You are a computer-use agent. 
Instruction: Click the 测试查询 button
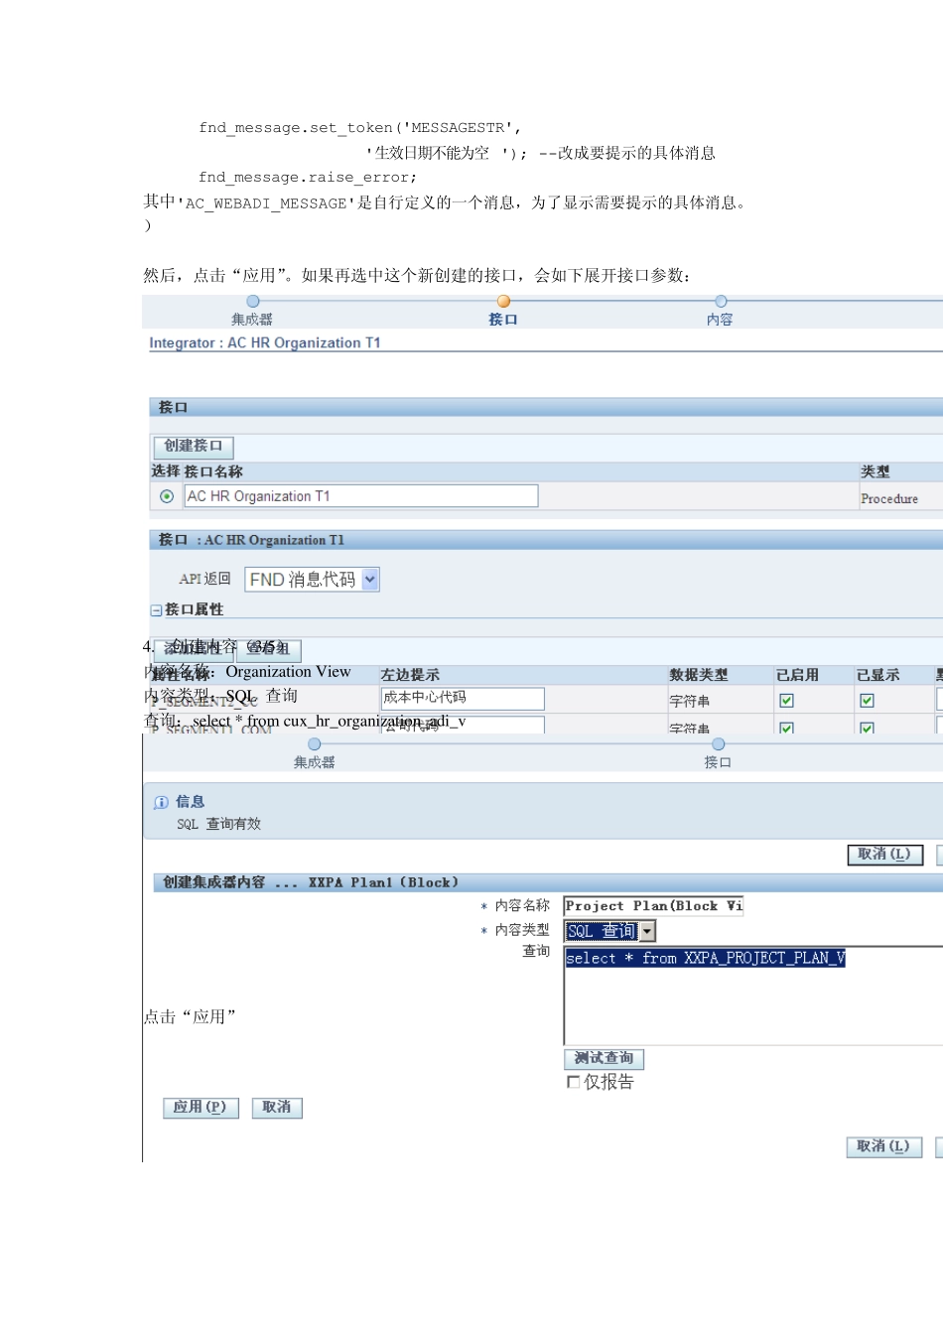pyautogui.click(x=605, y=1058)
